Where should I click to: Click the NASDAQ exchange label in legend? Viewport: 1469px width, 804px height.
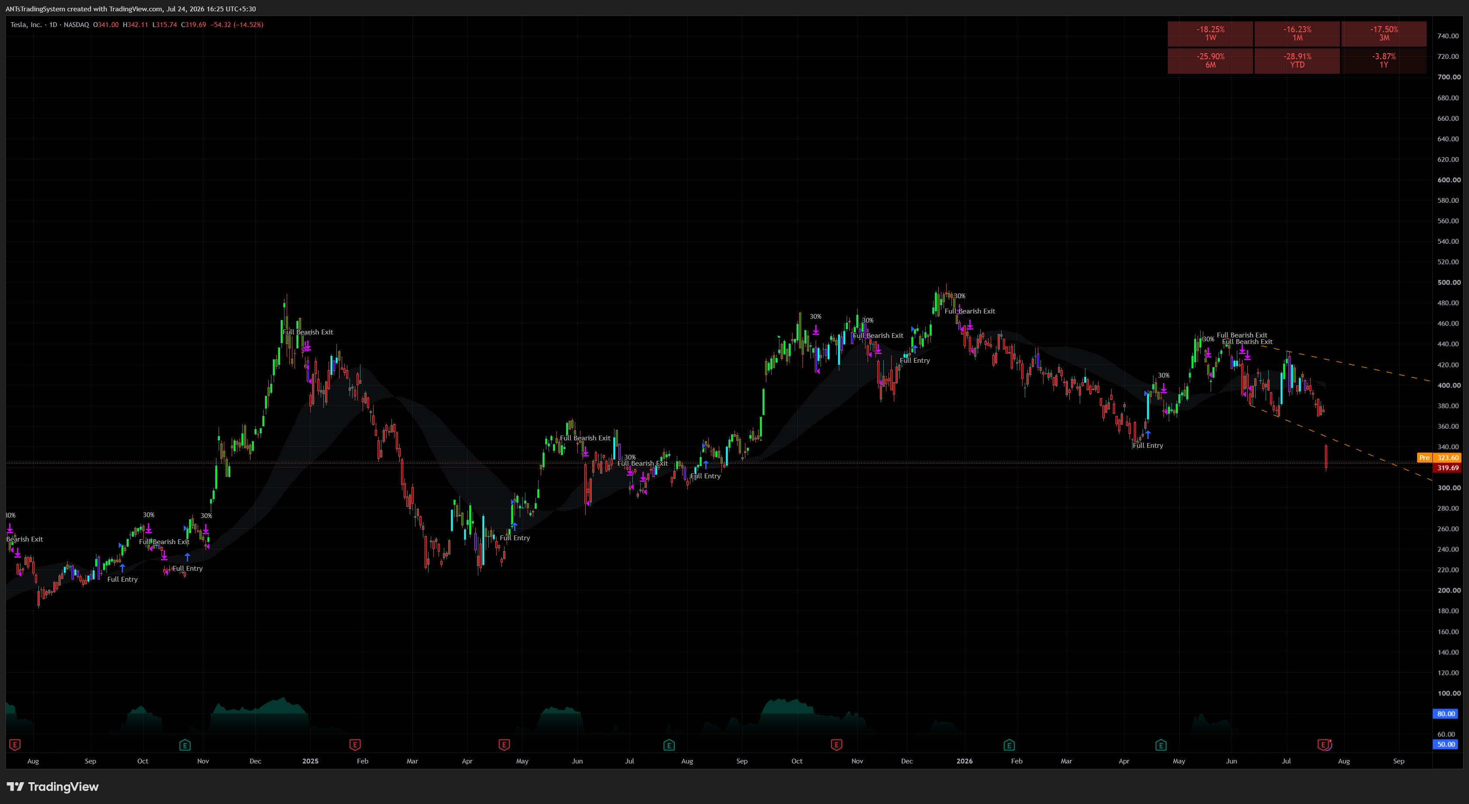[x=76, y=24]
